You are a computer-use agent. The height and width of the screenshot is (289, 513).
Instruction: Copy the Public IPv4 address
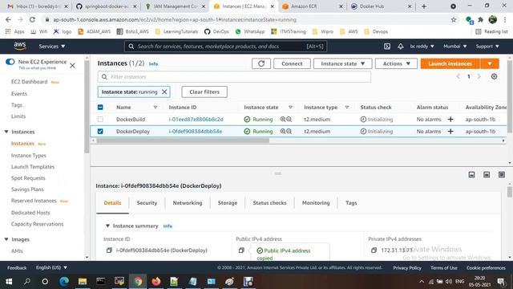[x=241, y=250]
